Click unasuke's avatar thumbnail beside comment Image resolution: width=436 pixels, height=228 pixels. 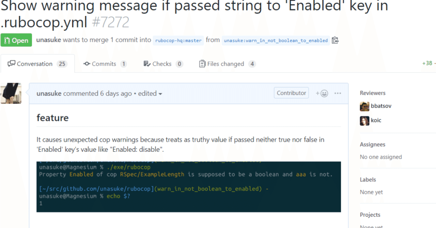11,93
